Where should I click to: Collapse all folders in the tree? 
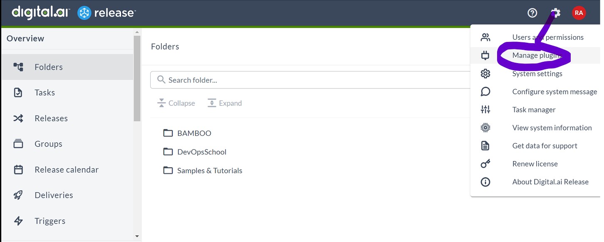(x=176, y=103)
